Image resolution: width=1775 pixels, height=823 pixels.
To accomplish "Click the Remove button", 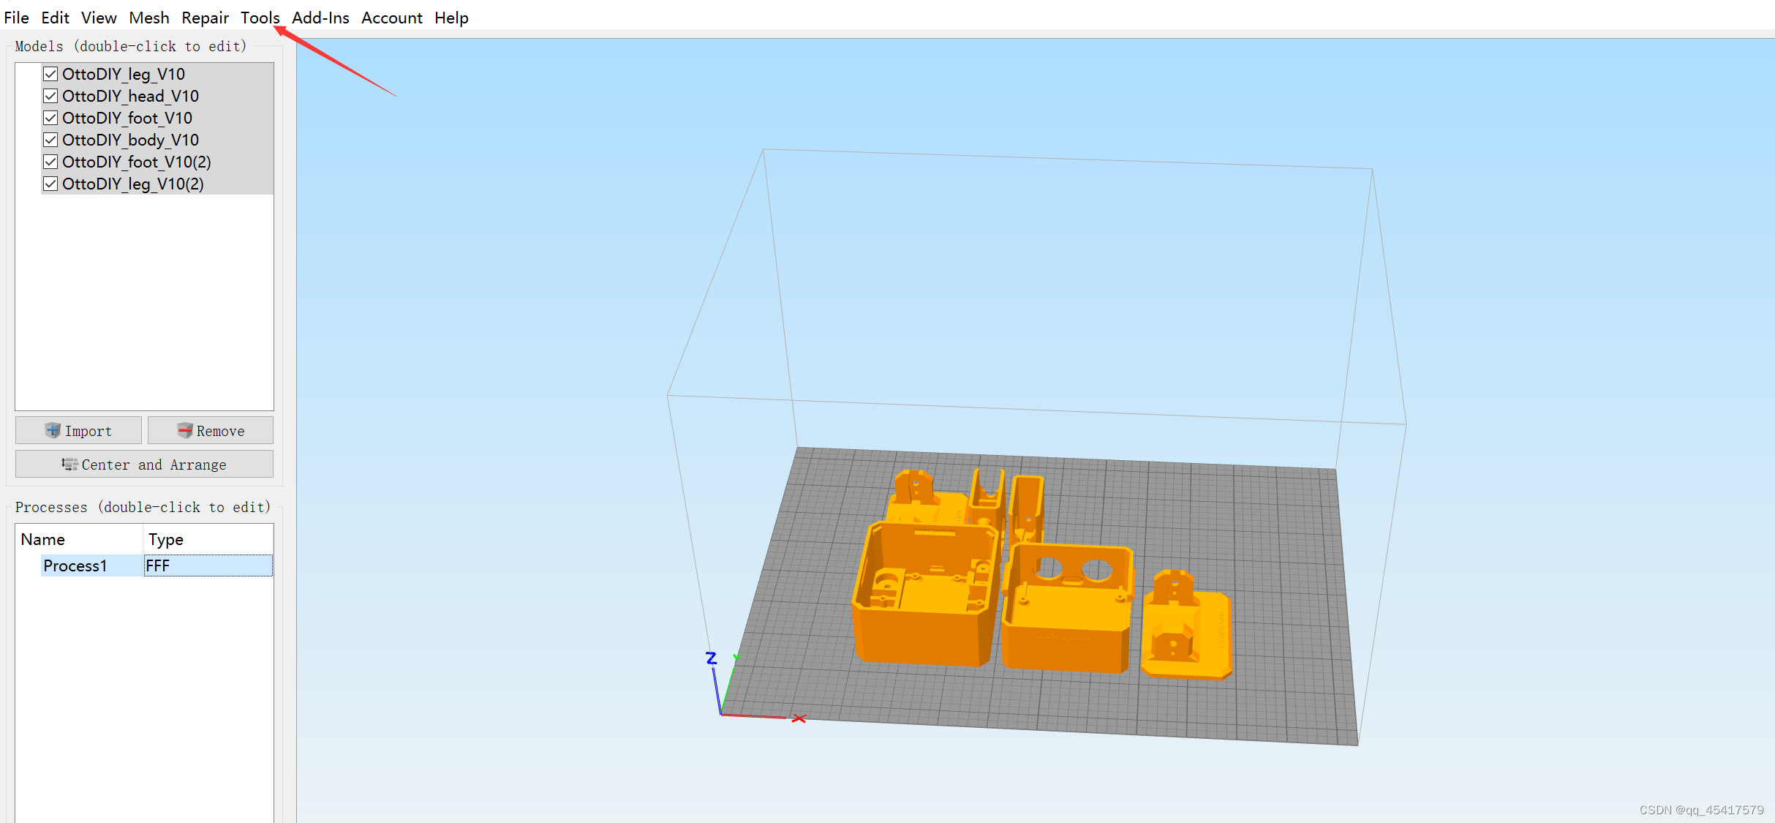I will (x=210, y=430).
